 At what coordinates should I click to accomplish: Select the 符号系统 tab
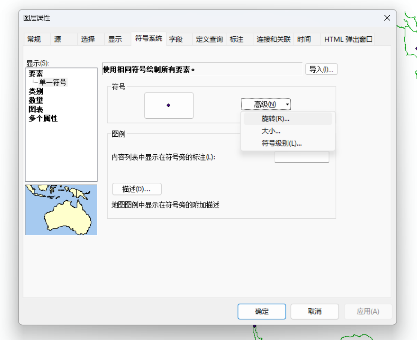coord(148,39)
